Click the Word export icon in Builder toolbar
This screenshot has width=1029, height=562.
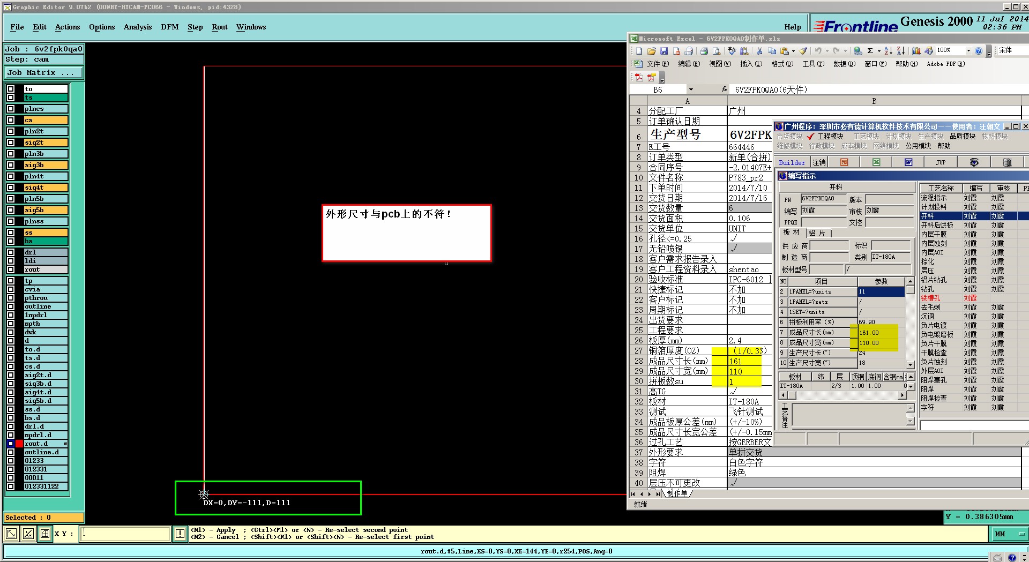(x=908, y=162)
